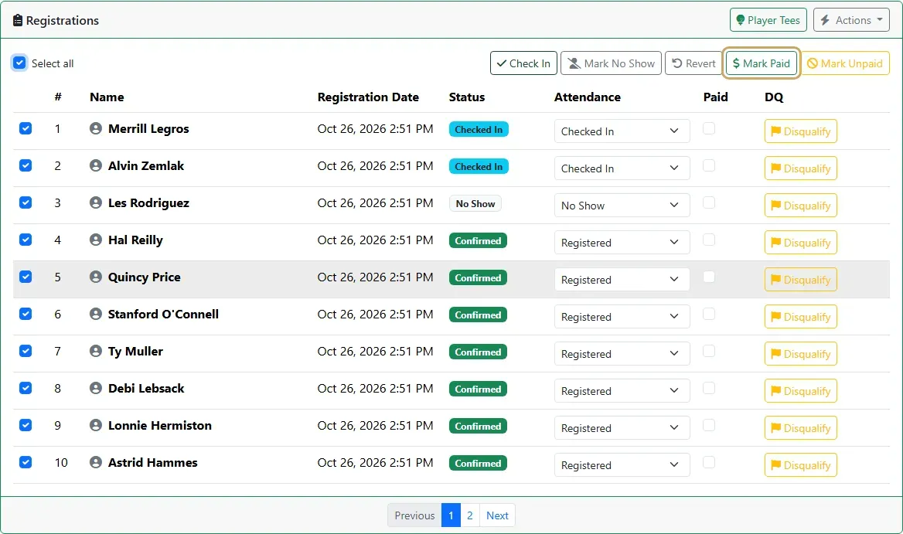Deselect the row checkbox for Alvin Zemlak

click(26, 165)
